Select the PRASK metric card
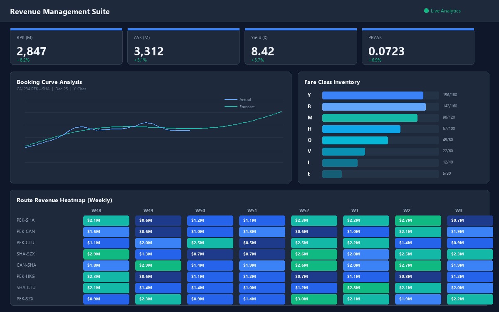Screen dimensions: 499x312 coord(418,46)
